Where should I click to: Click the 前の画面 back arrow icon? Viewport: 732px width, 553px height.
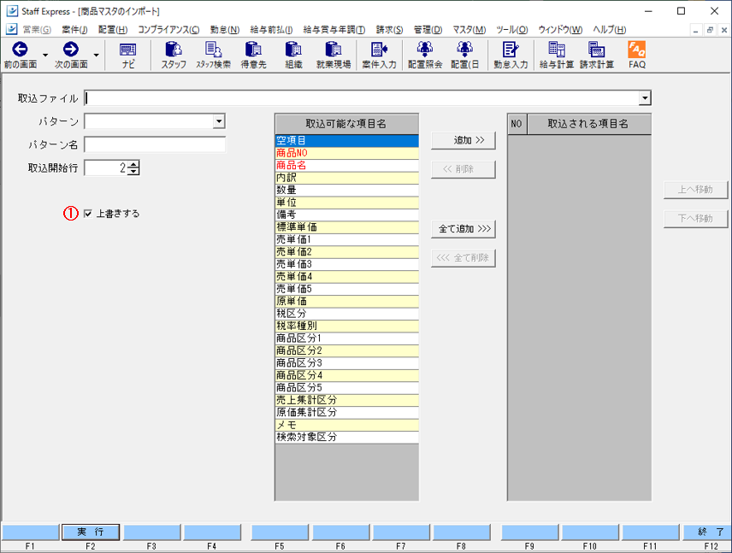pyautogui.click(x=20, y=50)
